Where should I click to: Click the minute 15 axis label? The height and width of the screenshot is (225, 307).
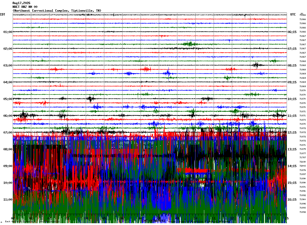[287, 218]
